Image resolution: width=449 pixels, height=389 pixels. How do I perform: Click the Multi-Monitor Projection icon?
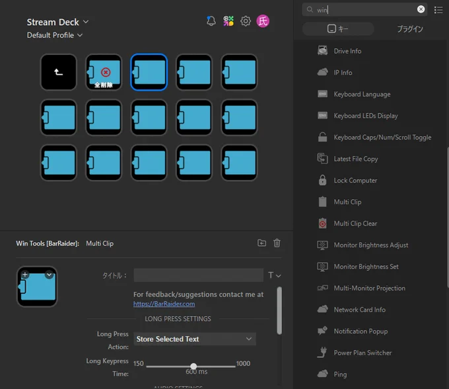click(x=322, y=288)
